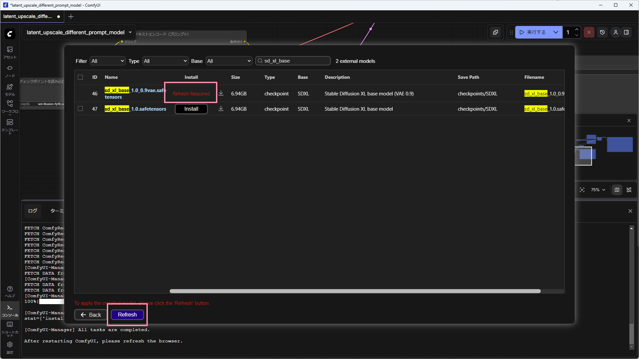Toggle the minimap icon button
The width and height of the screenshot is (639, 359).
point(617,190)
